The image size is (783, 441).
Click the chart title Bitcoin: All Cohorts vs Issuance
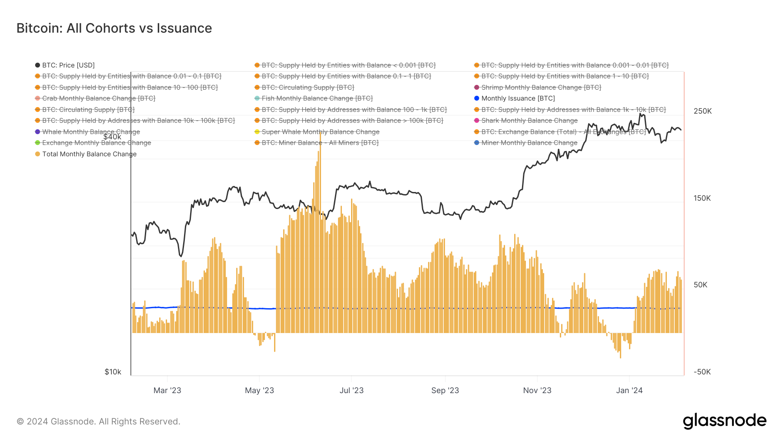tap(114, 28)
